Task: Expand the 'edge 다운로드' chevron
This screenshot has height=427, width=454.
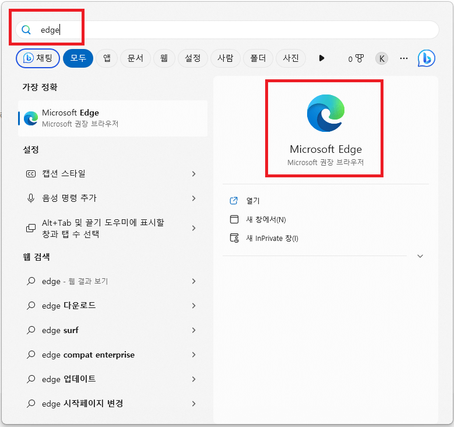Action: click(x=193, y=306)
